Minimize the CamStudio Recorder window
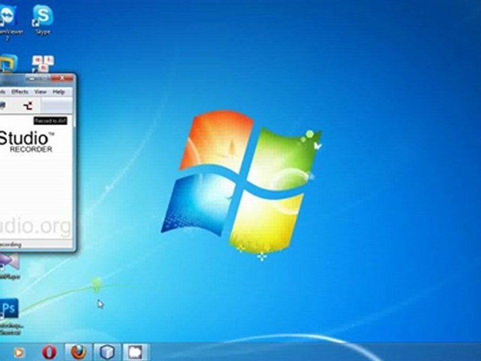The image size is (481, 361). (31, 79)
